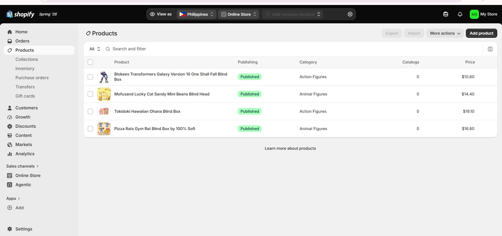Click the Blokees Transformers product thumbnail
The width and height of the screenshot is (502, 236).
(x=104, y=77)
